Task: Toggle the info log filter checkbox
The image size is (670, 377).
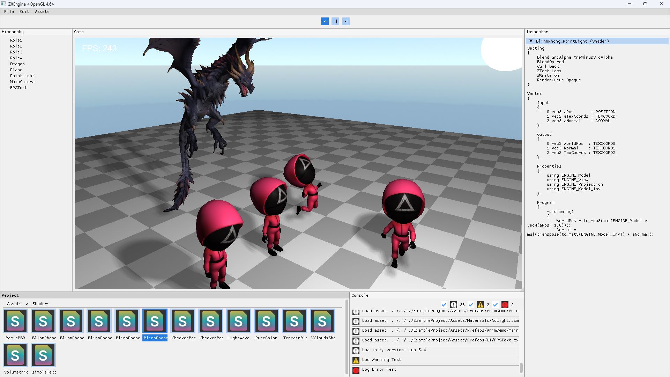Action: 444,305
